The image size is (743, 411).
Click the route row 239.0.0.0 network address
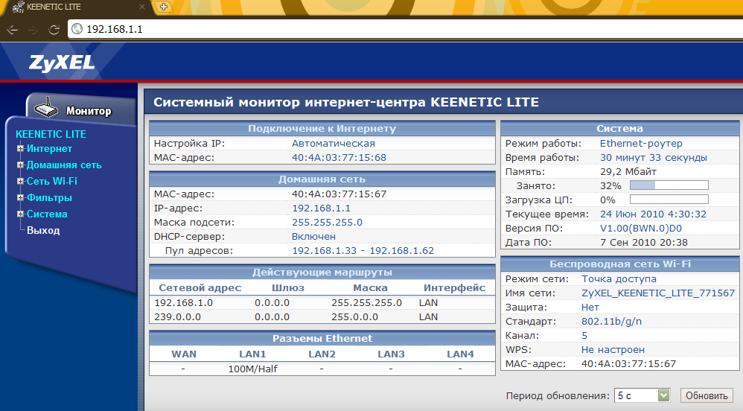click(177, 317)
